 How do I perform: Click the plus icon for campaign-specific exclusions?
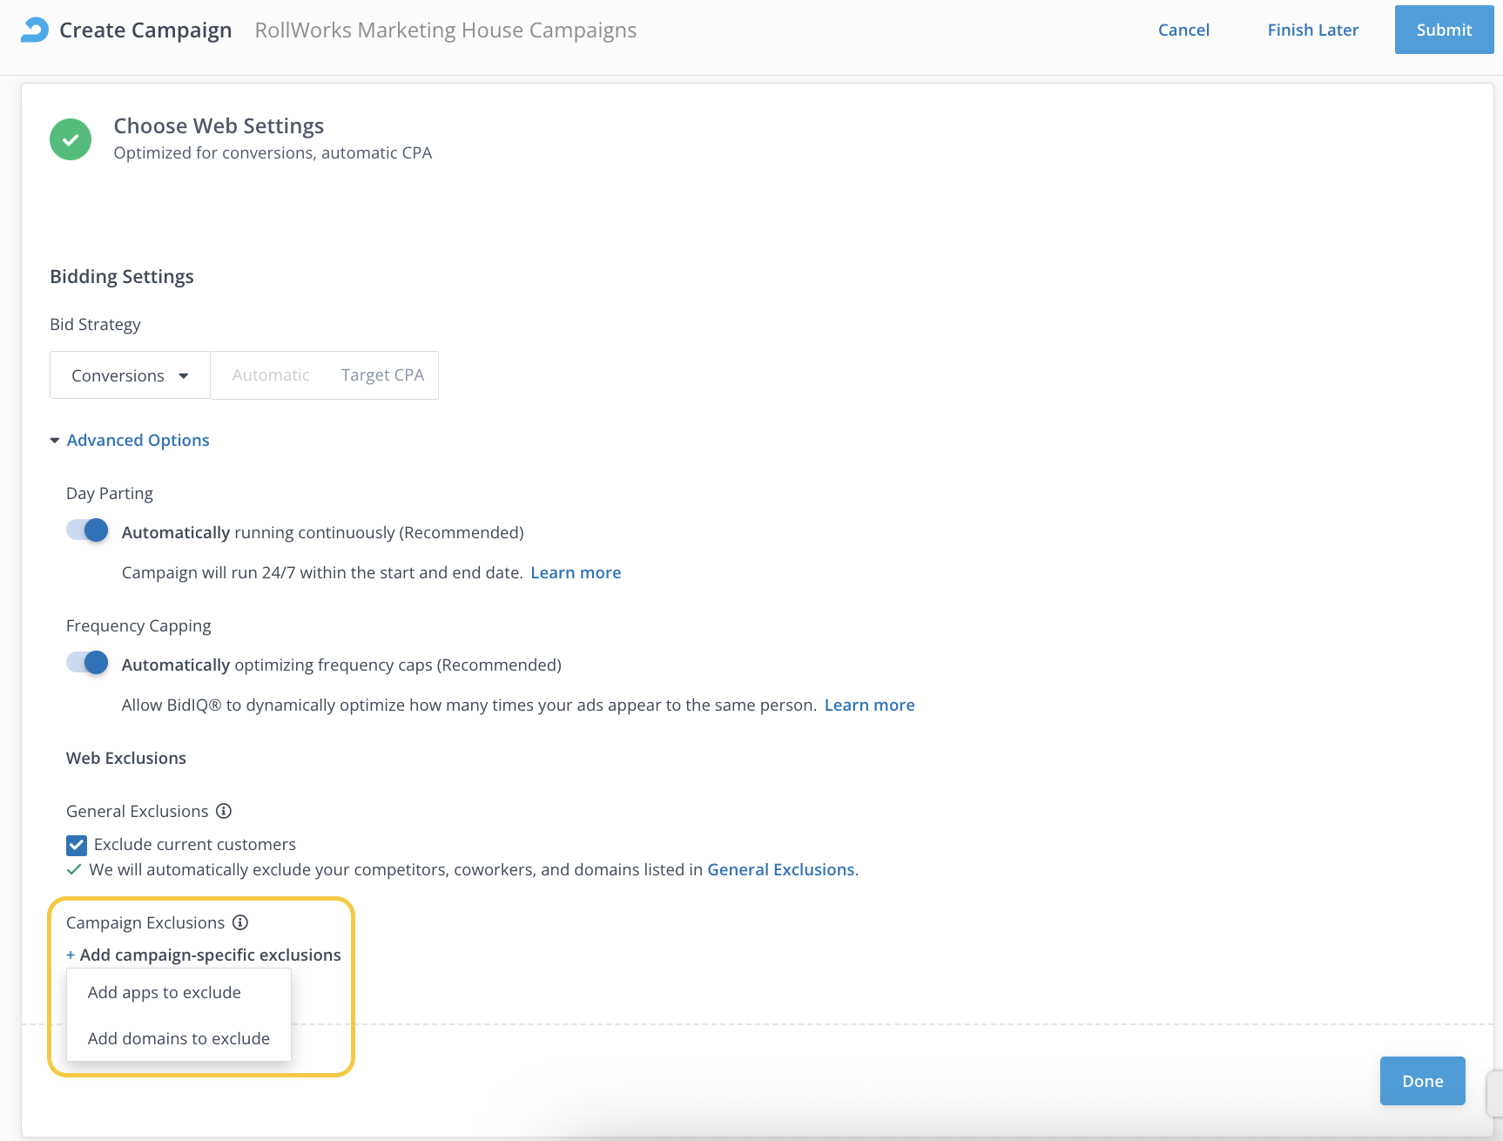(71, 955)
